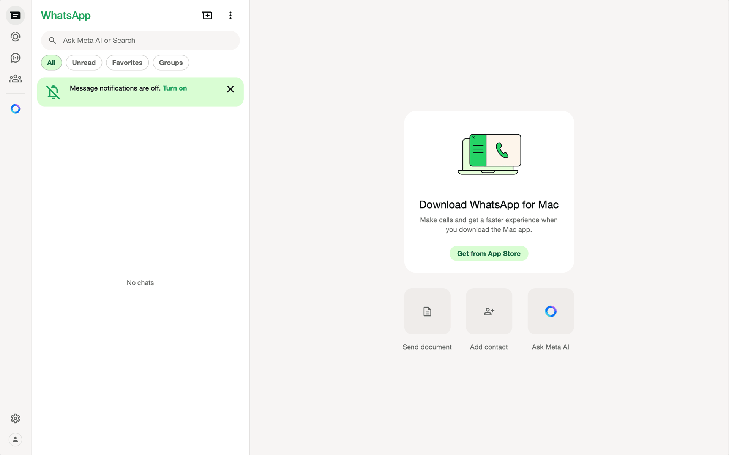Dismiss the notifications banner
The height and width of the screenshot is (455, 729).
(x=230, y=89)
